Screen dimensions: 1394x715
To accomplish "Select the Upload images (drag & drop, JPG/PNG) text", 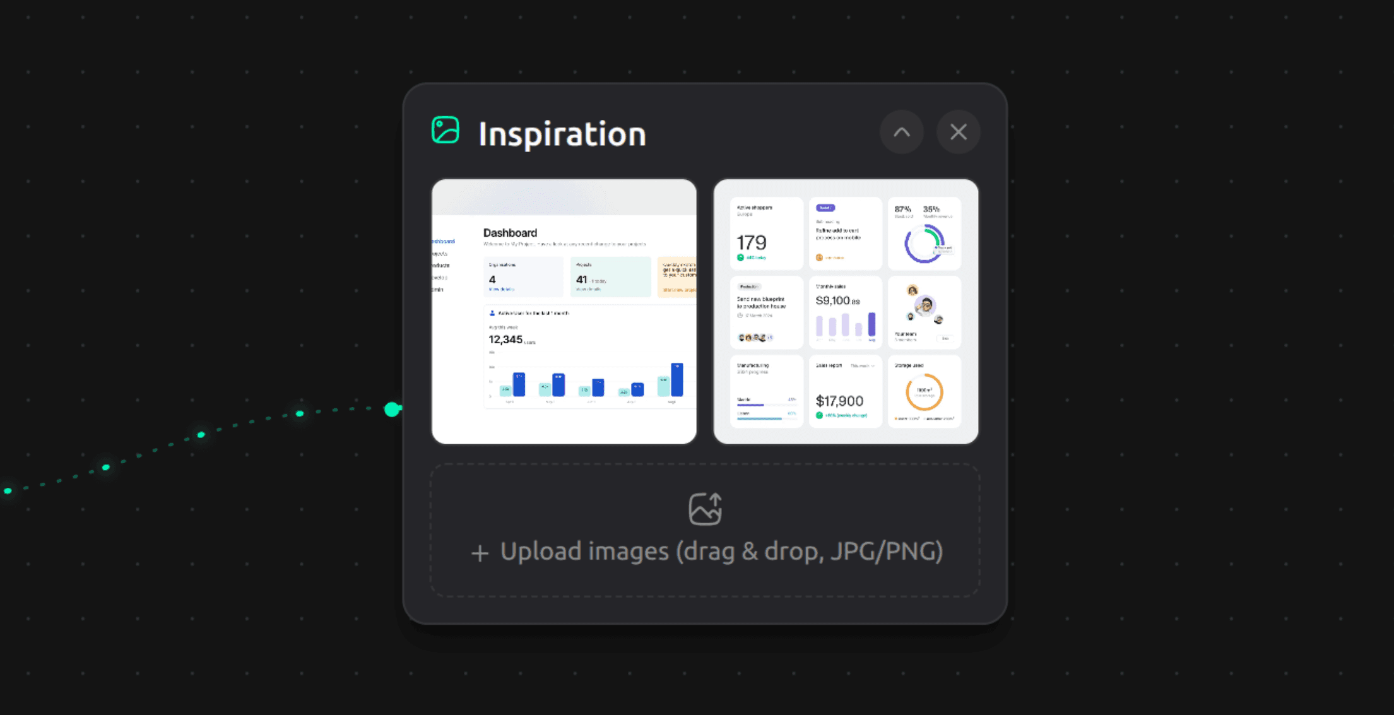I will coord(721,551).
